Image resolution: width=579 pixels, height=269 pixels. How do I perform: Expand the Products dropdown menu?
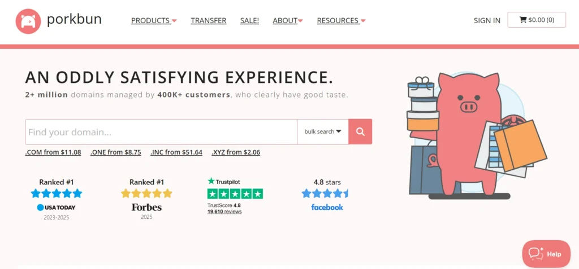point(154,20)
